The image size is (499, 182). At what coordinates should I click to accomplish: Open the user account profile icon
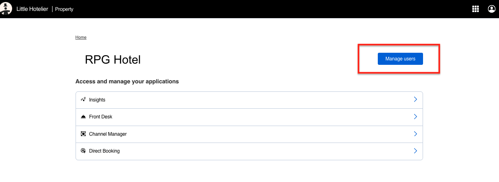coord(491,9)
